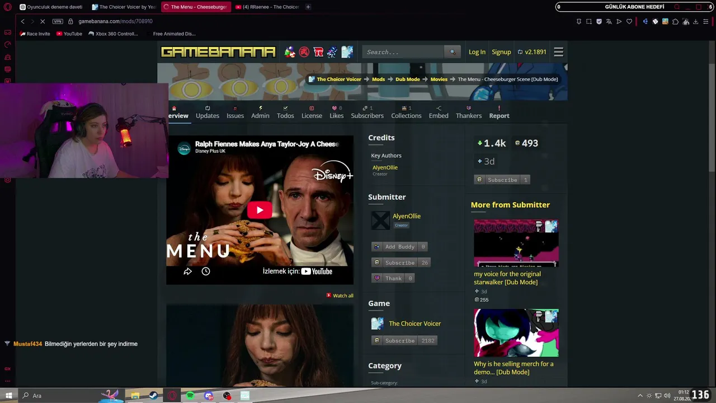Stop loading the page in browser toolbar

[x=43, y=21]
